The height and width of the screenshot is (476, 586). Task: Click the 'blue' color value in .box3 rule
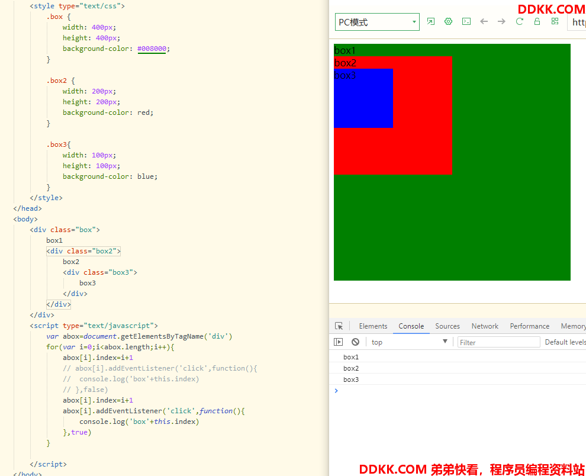[x=146, y=176]
